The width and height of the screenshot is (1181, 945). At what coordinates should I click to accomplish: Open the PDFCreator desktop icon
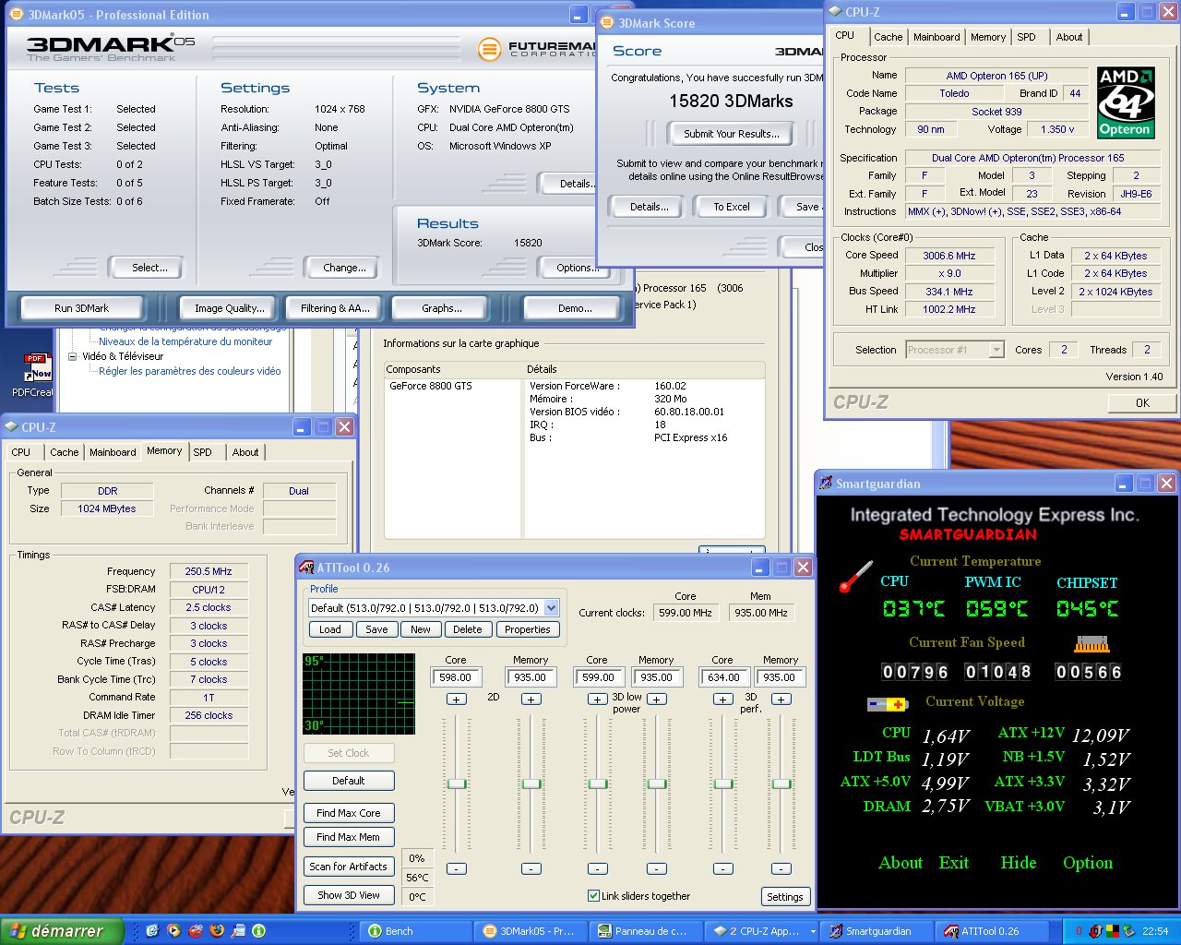point(35,374)
